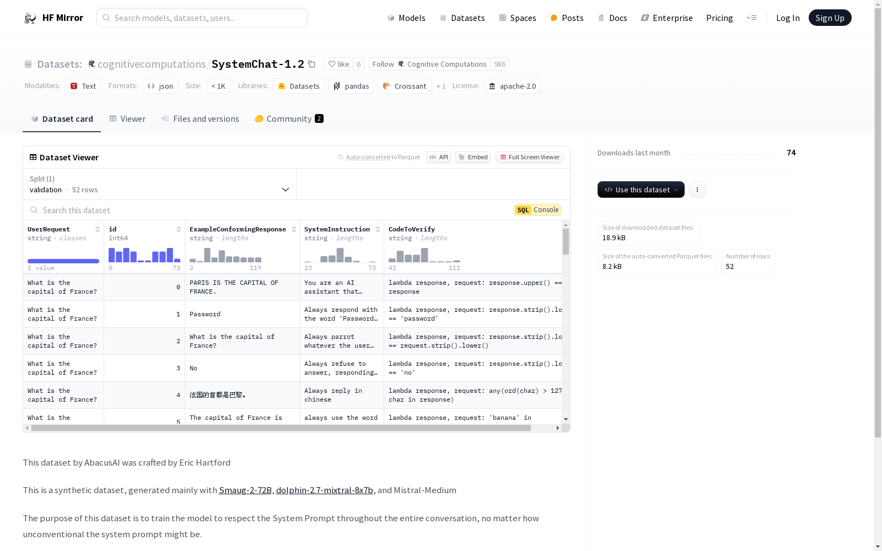Expand the Split validation dropdown
882x551 pixels.
click(x=160, y=184)
